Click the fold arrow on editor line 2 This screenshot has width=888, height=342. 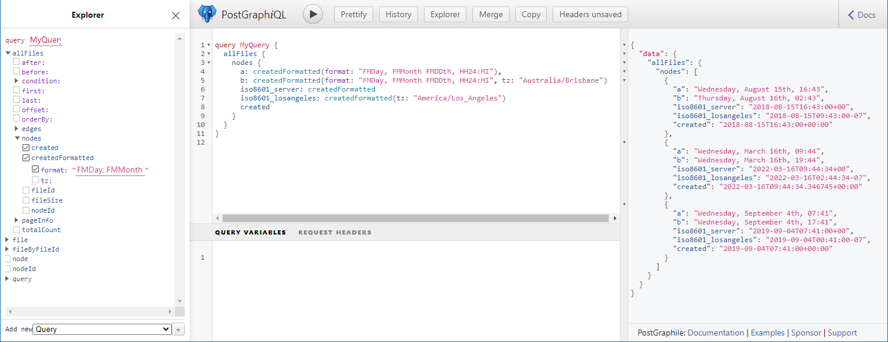[x=209, y=54]
